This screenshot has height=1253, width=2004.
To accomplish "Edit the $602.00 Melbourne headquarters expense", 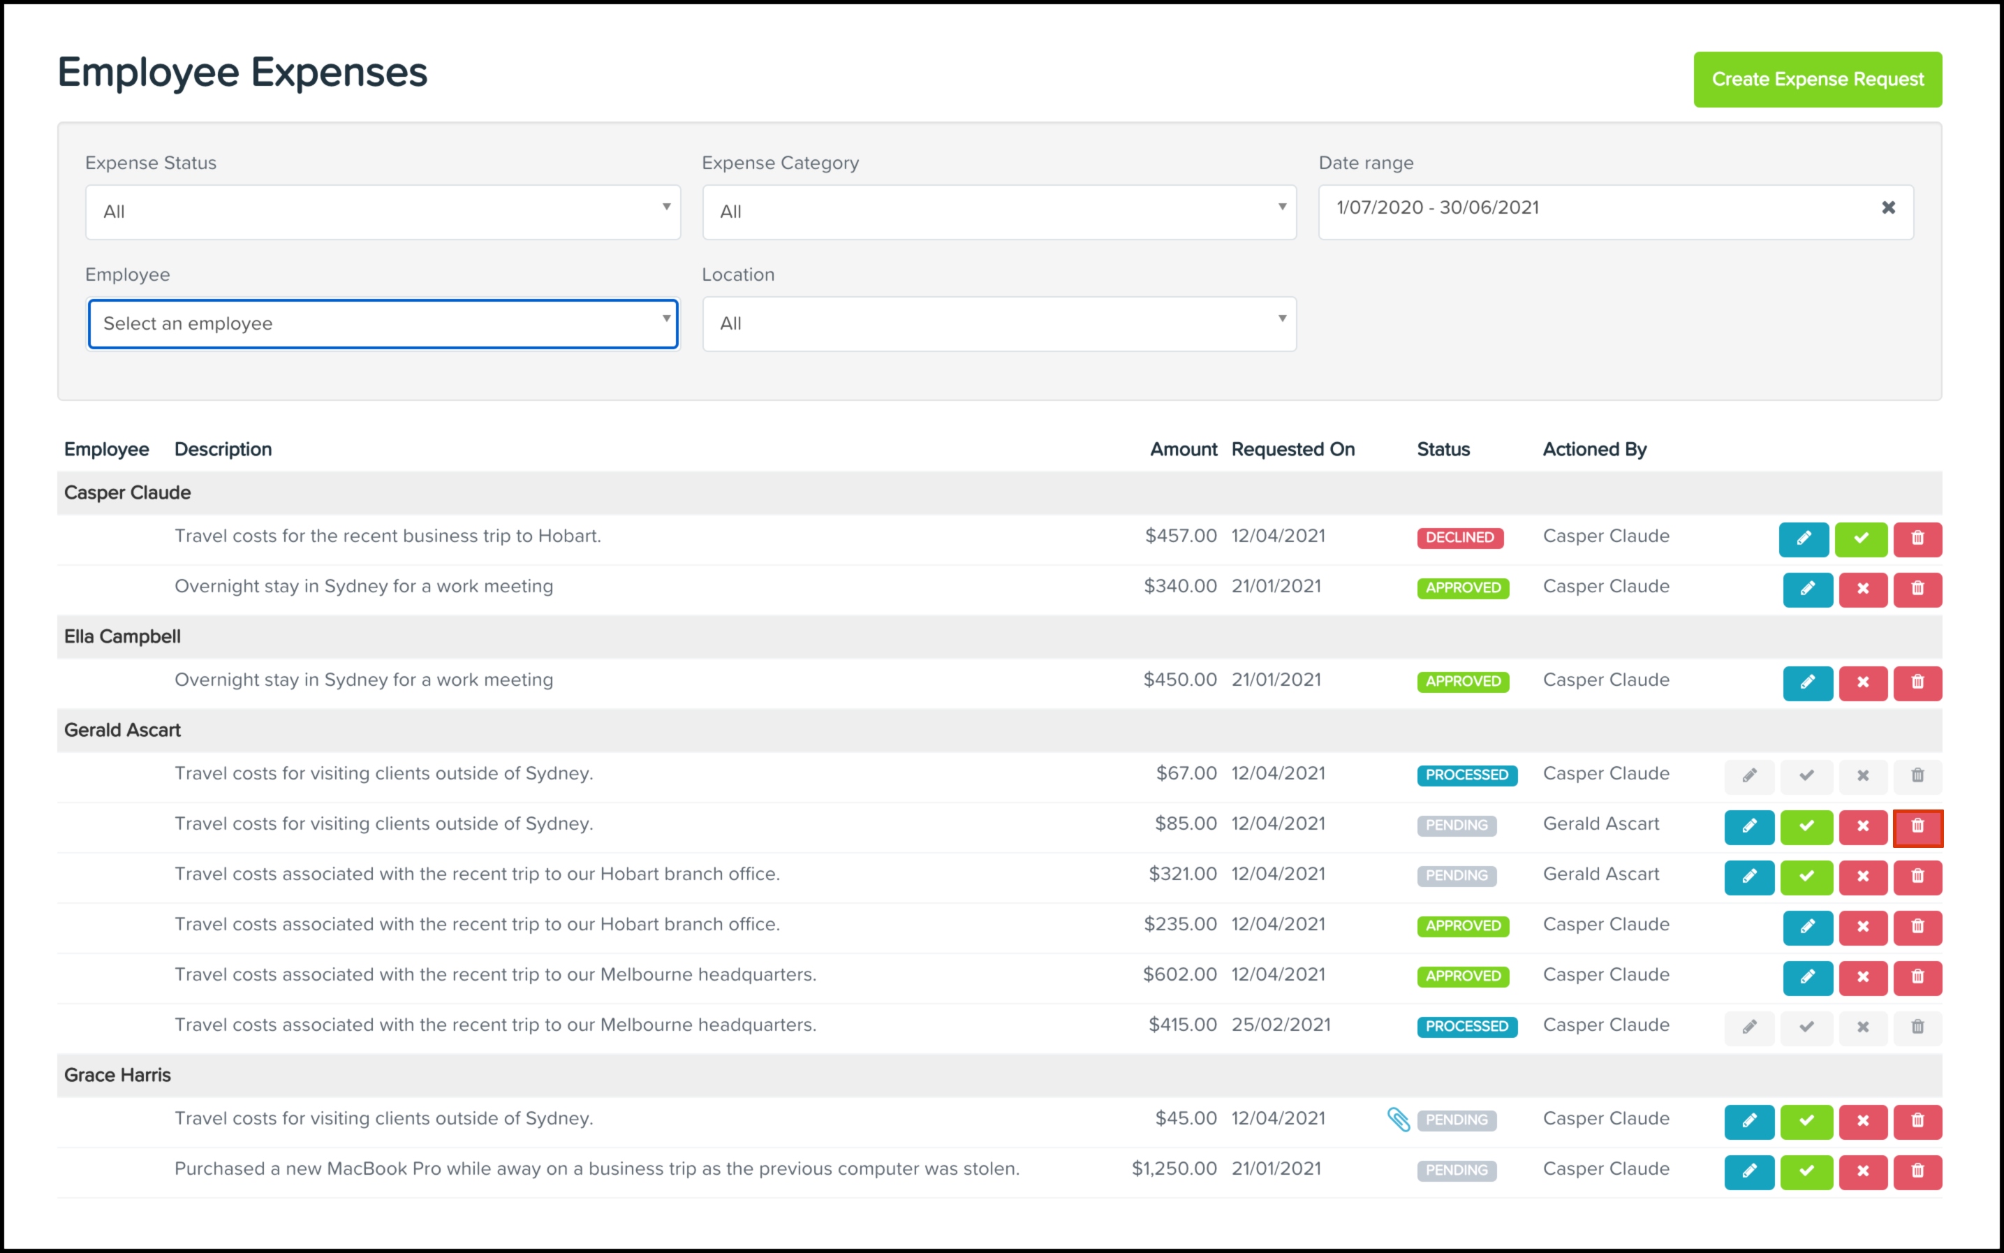I will tap(1807, 977).
